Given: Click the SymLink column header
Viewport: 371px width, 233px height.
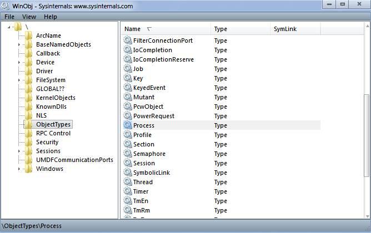Looking at the screenshot, I should click(283, 29).
